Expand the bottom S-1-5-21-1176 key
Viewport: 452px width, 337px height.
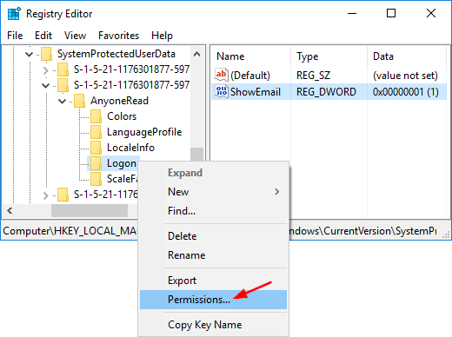[x=45, y=195]
